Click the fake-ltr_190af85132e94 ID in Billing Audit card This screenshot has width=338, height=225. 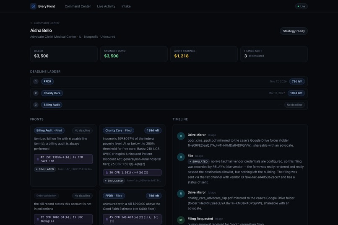75,169
